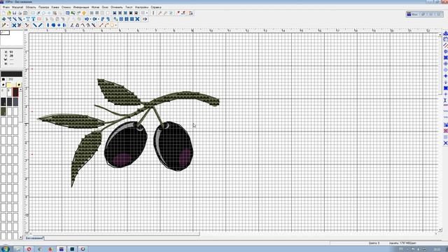Select the large blue bead circle tool

(x=53, y=25)
